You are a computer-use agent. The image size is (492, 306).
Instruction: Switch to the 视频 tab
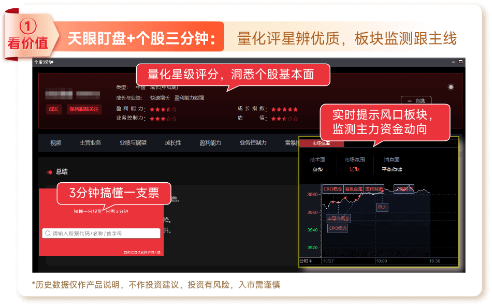click(56, 143)
